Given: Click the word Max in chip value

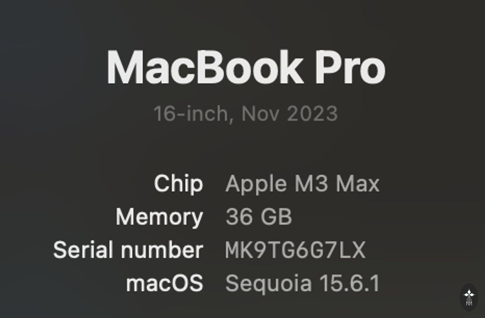Looking at the screenshot, I should pyautogui.click(x=358, y=183).
